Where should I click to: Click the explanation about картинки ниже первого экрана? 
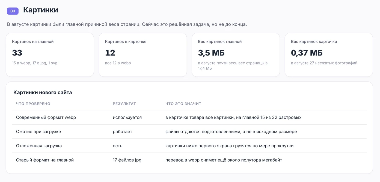pyautogui.click(x=229, y=146)
